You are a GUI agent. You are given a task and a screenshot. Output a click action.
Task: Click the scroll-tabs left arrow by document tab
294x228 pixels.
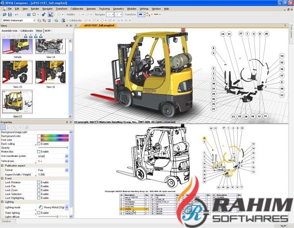(76, 25)
